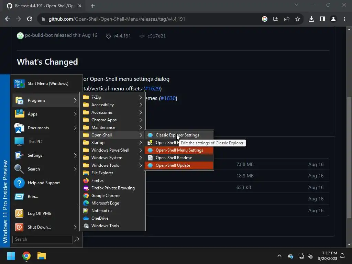Bookmark this page with star icon

(x=298, y=19)
